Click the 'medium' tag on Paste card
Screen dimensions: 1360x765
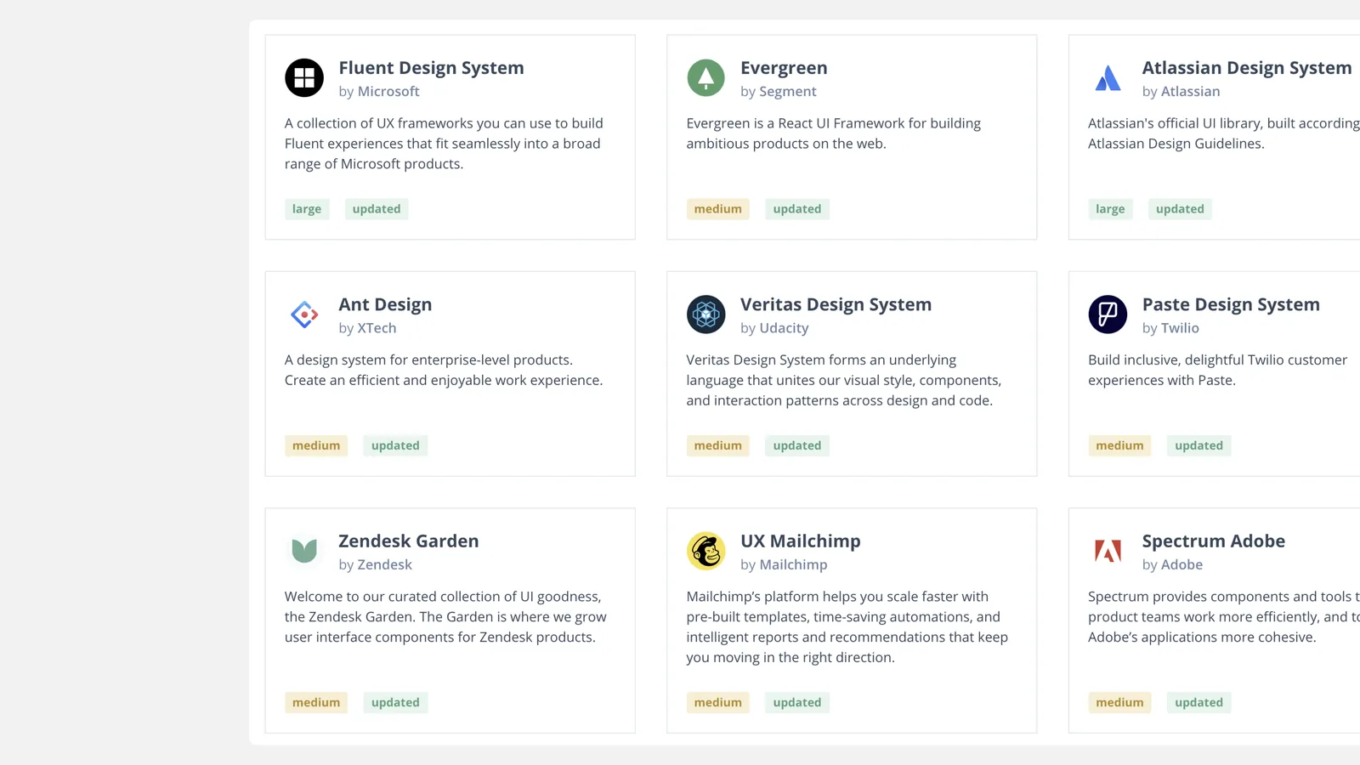tap(1119, 445)
